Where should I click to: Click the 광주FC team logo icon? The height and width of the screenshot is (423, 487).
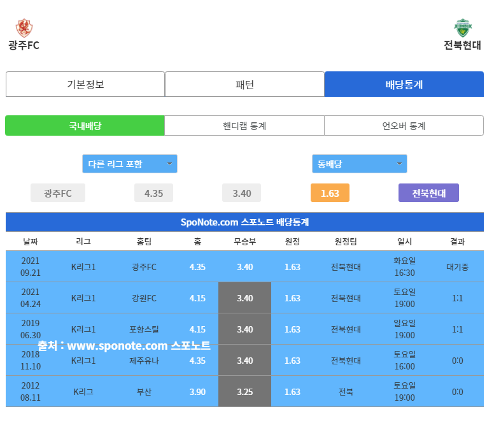[24, 28]
